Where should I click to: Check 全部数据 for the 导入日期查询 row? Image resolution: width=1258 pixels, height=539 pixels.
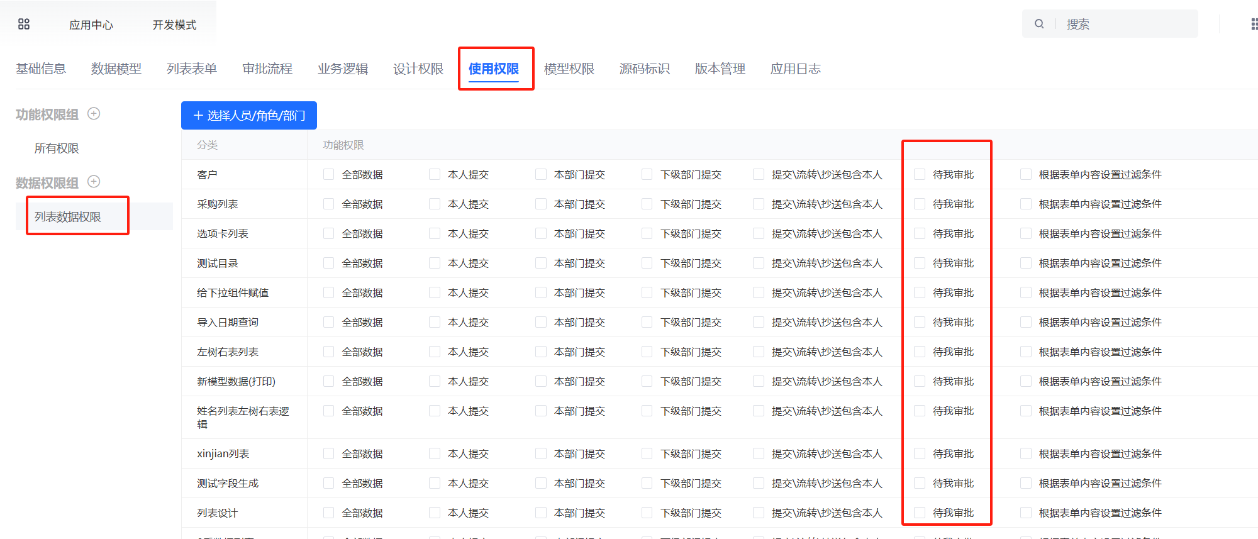328,322
